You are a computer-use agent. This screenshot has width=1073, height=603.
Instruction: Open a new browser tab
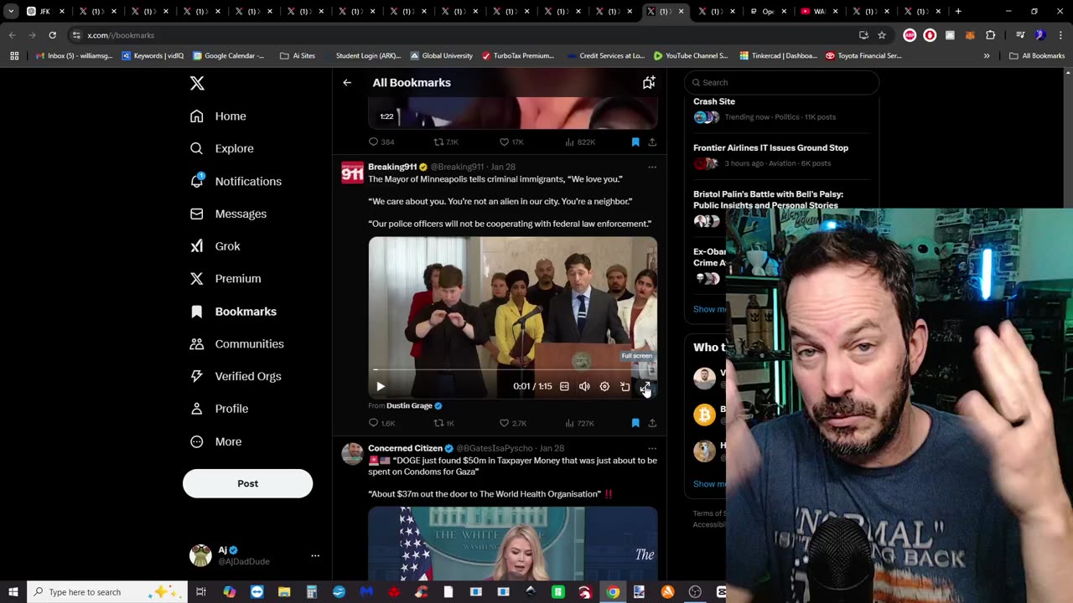(x=958, y=12)
